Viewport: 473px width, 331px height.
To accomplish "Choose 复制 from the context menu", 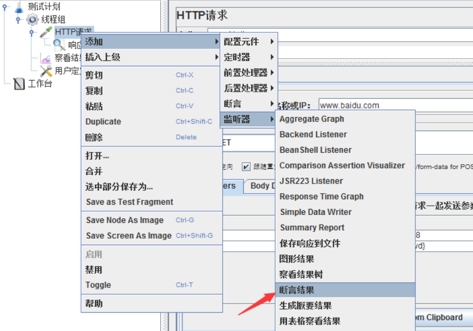I will (x=152, y=91).
